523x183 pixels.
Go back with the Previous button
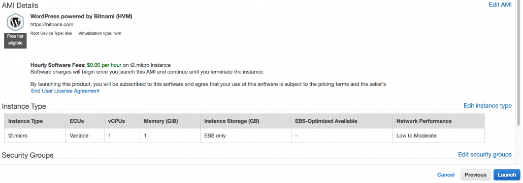pos(475,175)
